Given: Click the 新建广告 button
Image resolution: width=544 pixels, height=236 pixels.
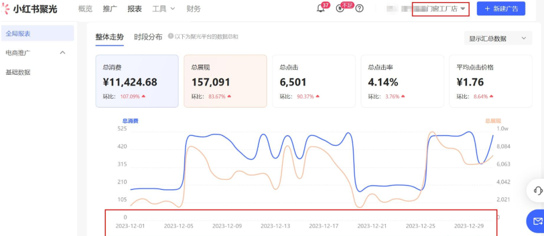Looking at the screenshot, I should [x=500, y=9].
